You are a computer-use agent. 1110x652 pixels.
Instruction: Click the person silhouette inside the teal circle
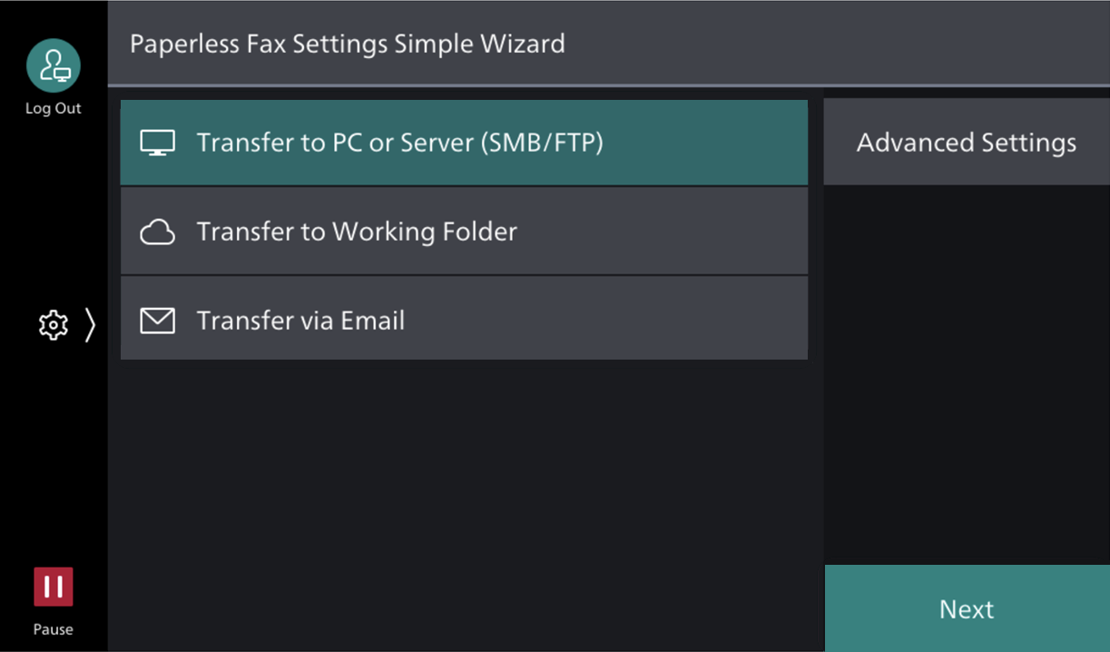[x=53, y=64]
